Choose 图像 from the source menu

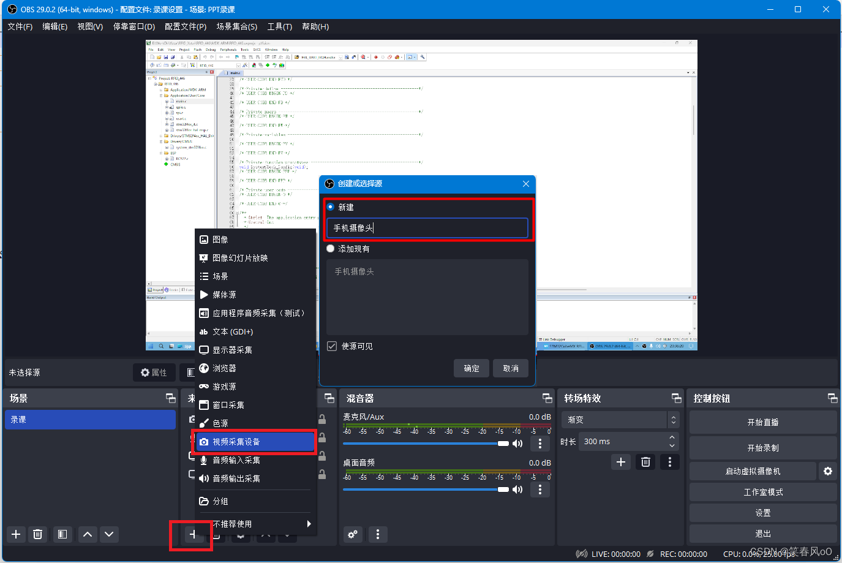[256, 240]
